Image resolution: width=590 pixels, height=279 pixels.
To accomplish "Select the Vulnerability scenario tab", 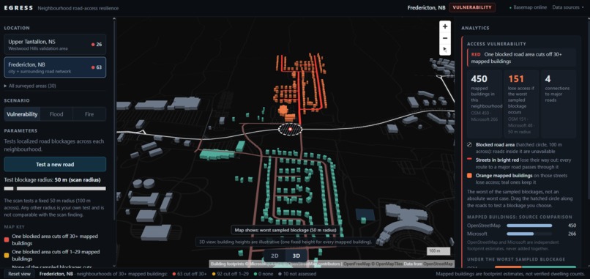I will pyautogui.click(x=22, y=114).
